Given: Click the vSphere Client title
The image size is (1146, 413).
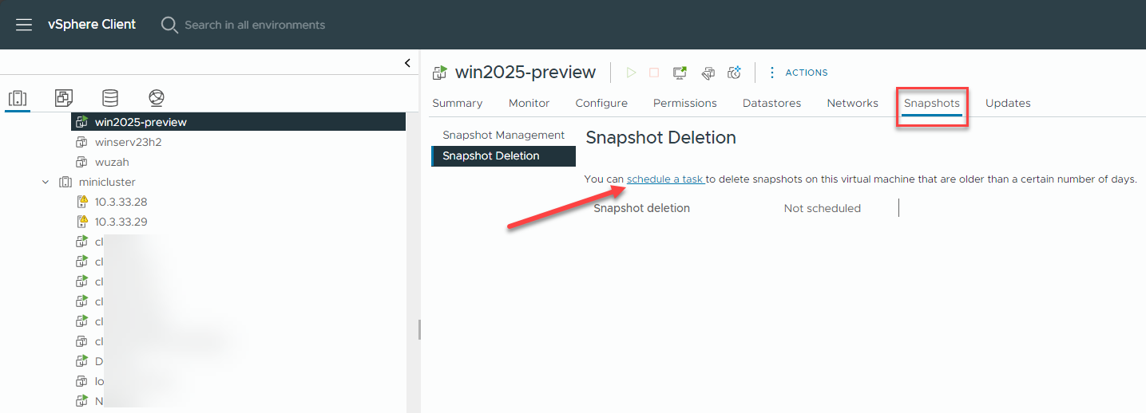Looking at the screenshot, I should click(92, 25).
